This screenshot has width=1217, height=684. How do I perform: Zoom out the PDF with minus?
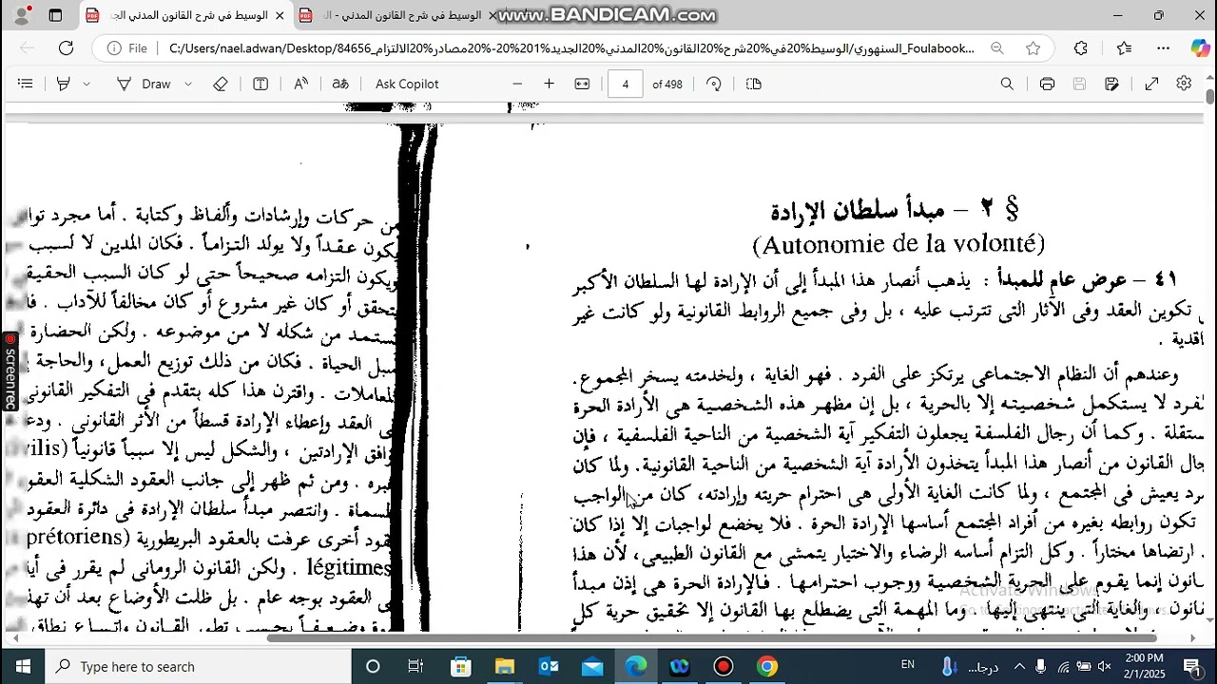[x=517, y=84]
